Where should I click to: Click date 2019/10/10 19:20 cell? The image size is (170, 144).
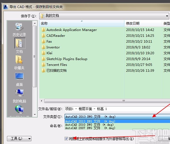[140, 53]
